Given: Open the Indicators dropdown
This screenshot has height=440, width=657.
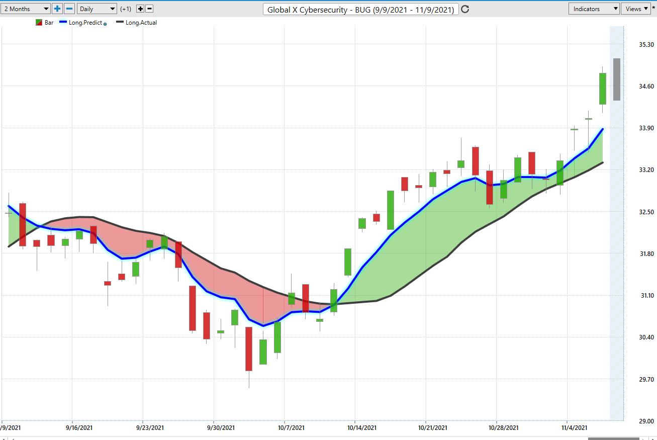Looking at the screenshot, I should tap(594, 9).
